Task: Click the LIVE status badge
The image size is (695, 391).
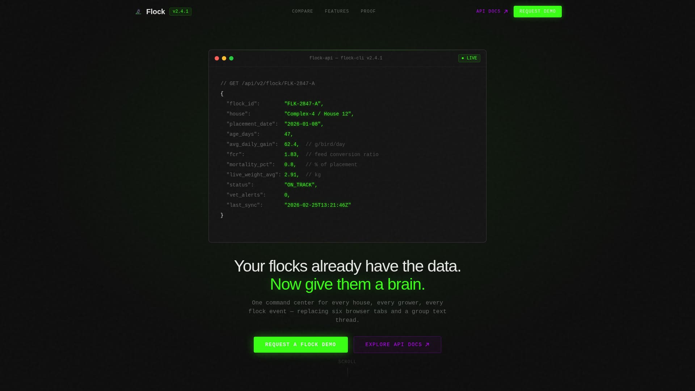Action: 469,58
